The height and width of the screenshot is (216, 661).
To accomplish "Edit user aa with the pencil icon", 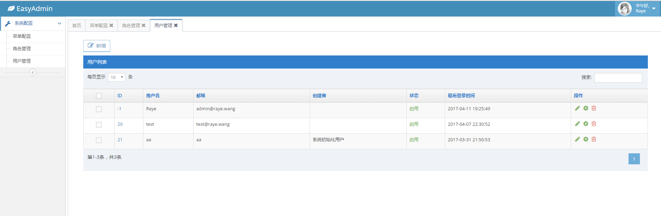I will (577, 139).
